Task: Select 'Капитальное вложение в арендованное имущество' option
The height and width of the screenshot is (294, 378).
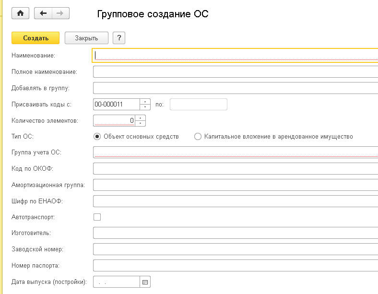Action: point(198,137)
